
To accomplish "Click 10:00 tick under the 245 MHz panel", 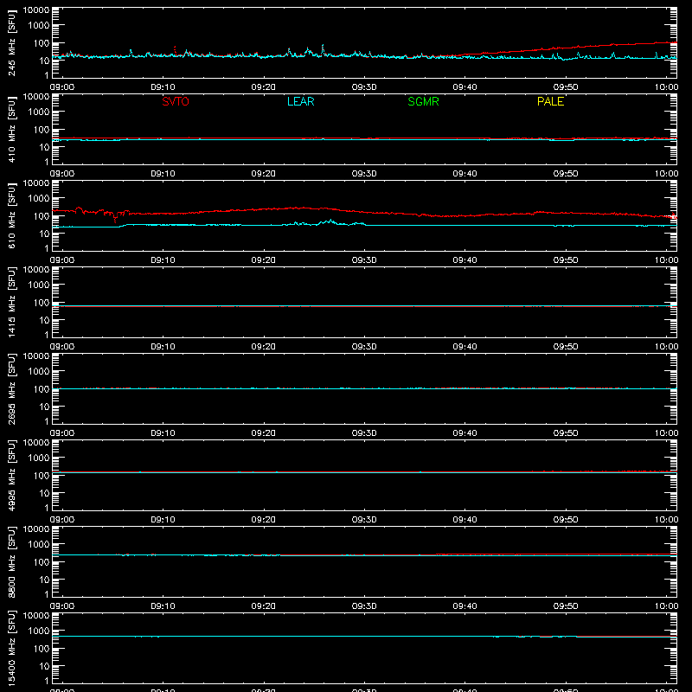I will tap(666, 87).
